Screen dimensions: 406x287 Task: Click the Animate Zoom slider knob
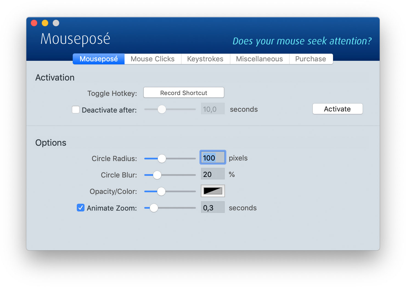tap(154, 208)
